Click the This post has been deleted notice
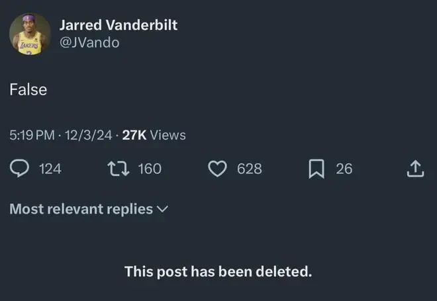Screen dimensions: 437x301 [218, 271]
